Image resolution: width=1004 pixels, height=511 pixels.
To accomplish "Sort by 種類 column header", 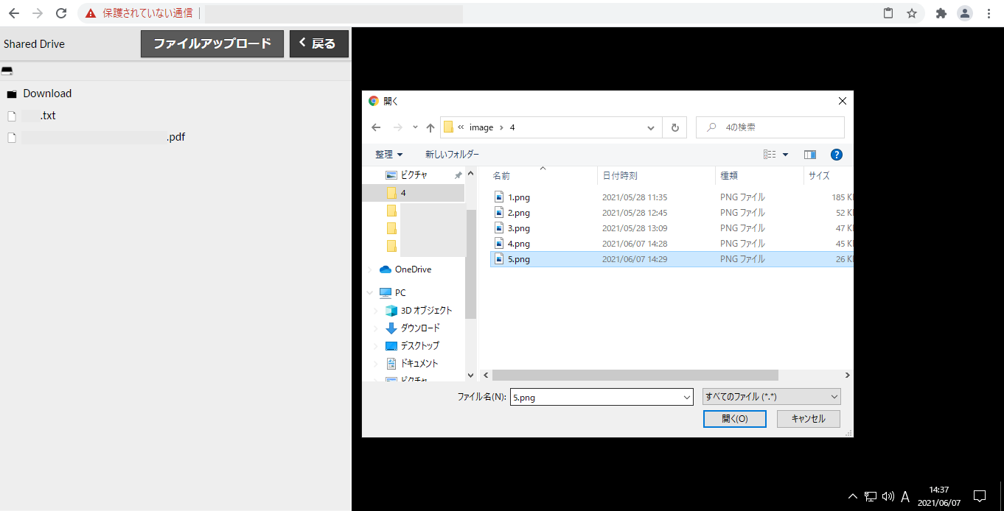I will tap(729, 176).
